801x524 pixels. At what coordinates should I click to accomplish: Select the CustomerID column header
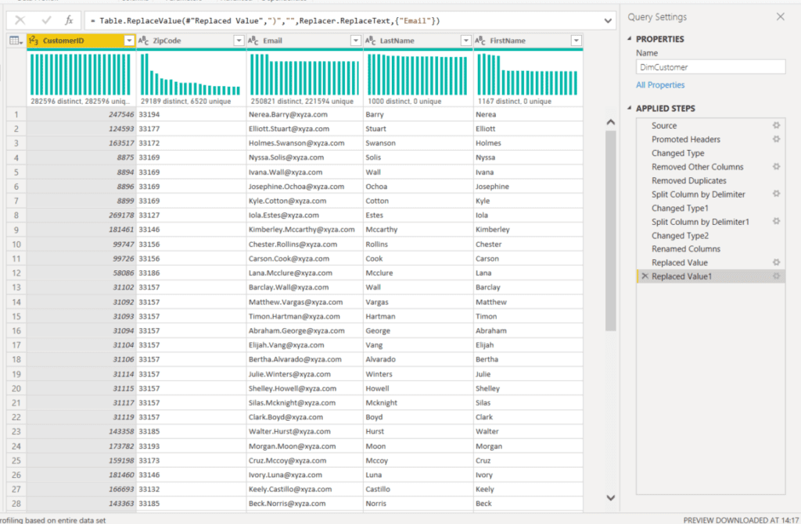point(81,41)
